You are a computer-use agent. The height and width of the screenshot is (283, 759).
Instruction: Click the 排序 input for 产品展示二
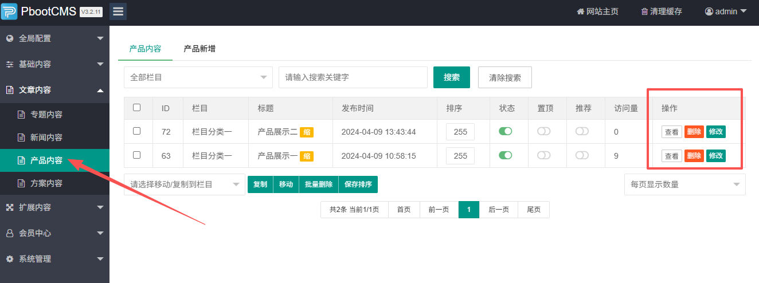460,132
